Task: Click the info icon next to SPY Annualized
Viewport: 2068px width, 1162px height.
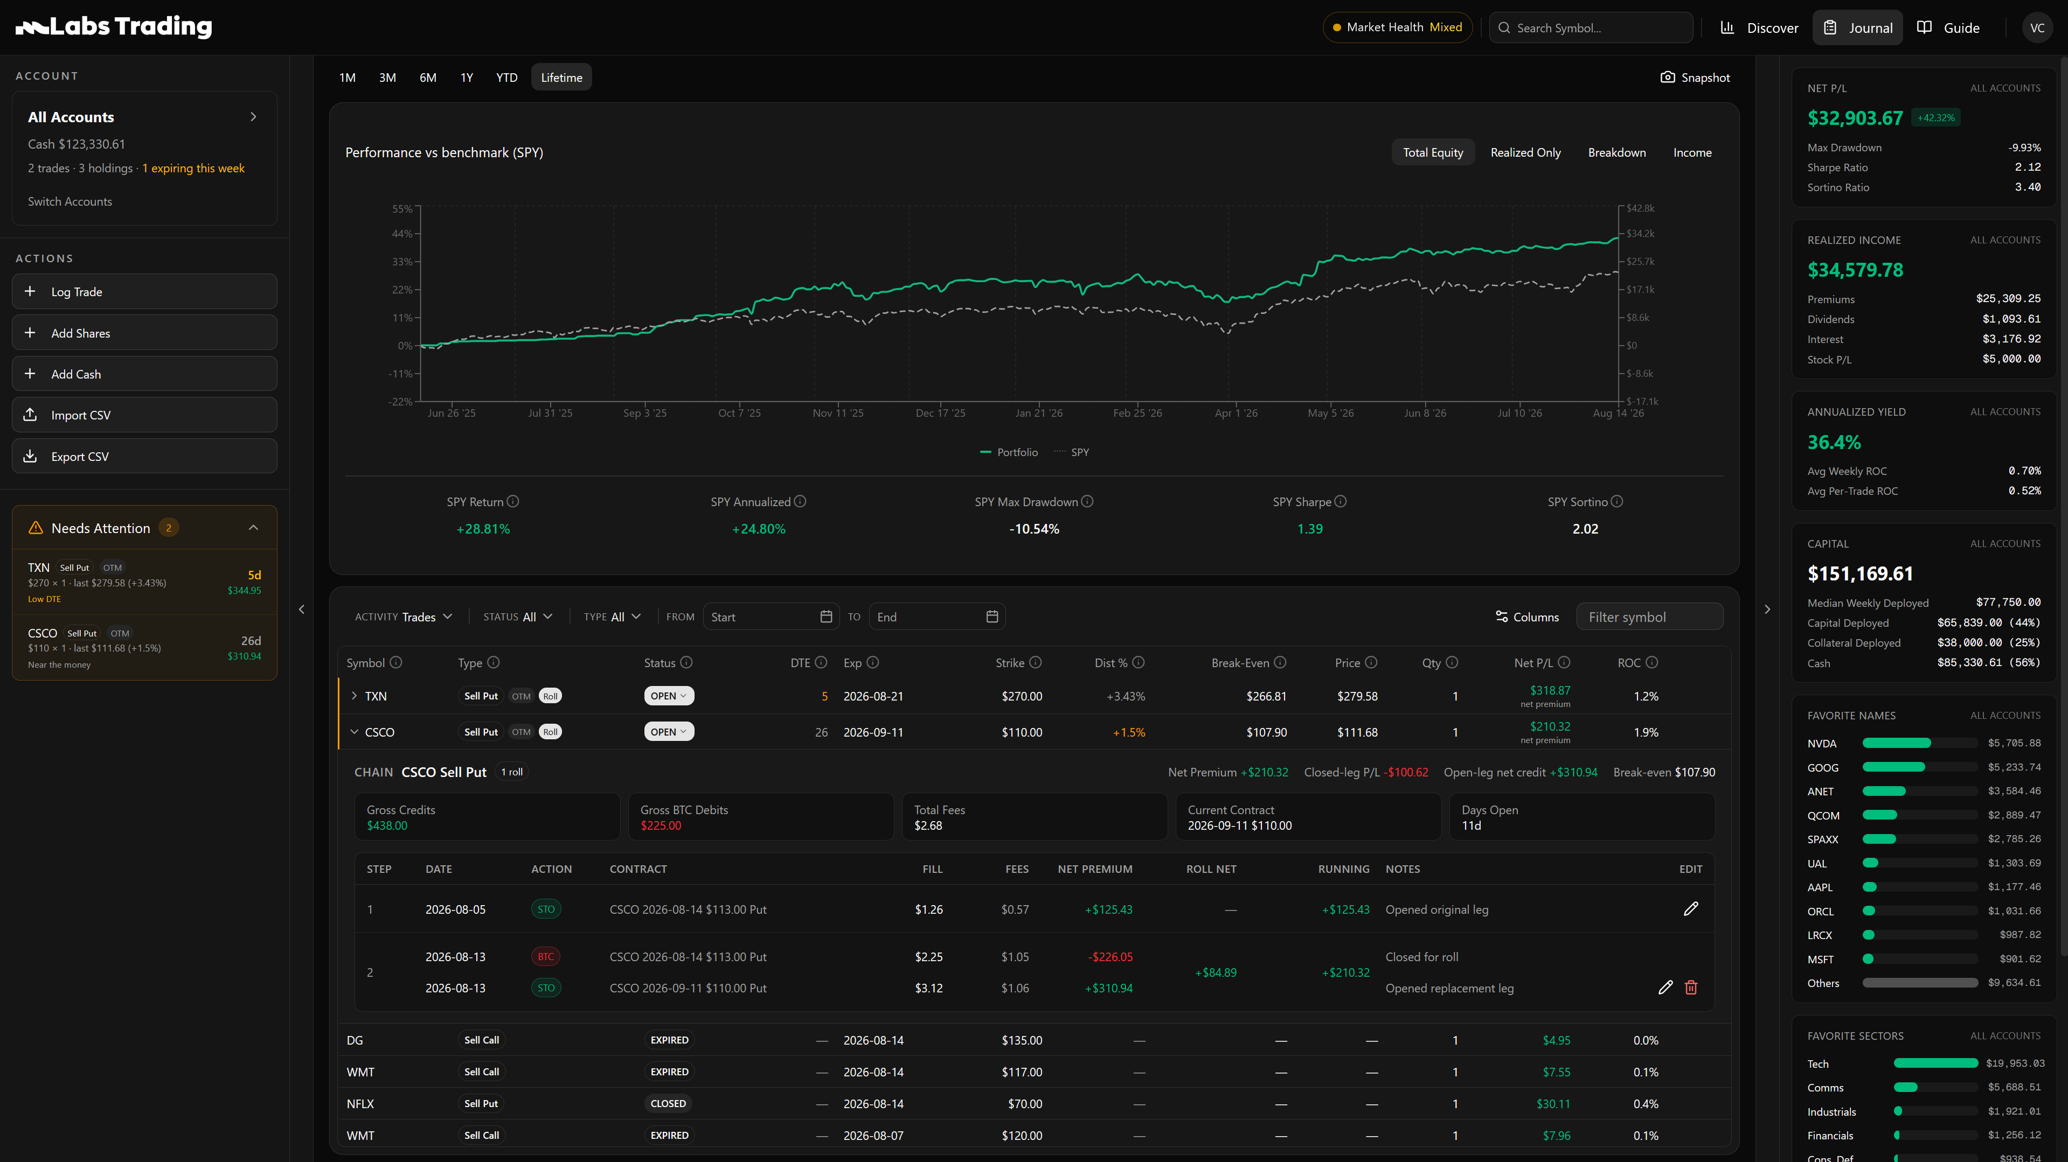Action: pyautogui.click(x=800, y=501)
